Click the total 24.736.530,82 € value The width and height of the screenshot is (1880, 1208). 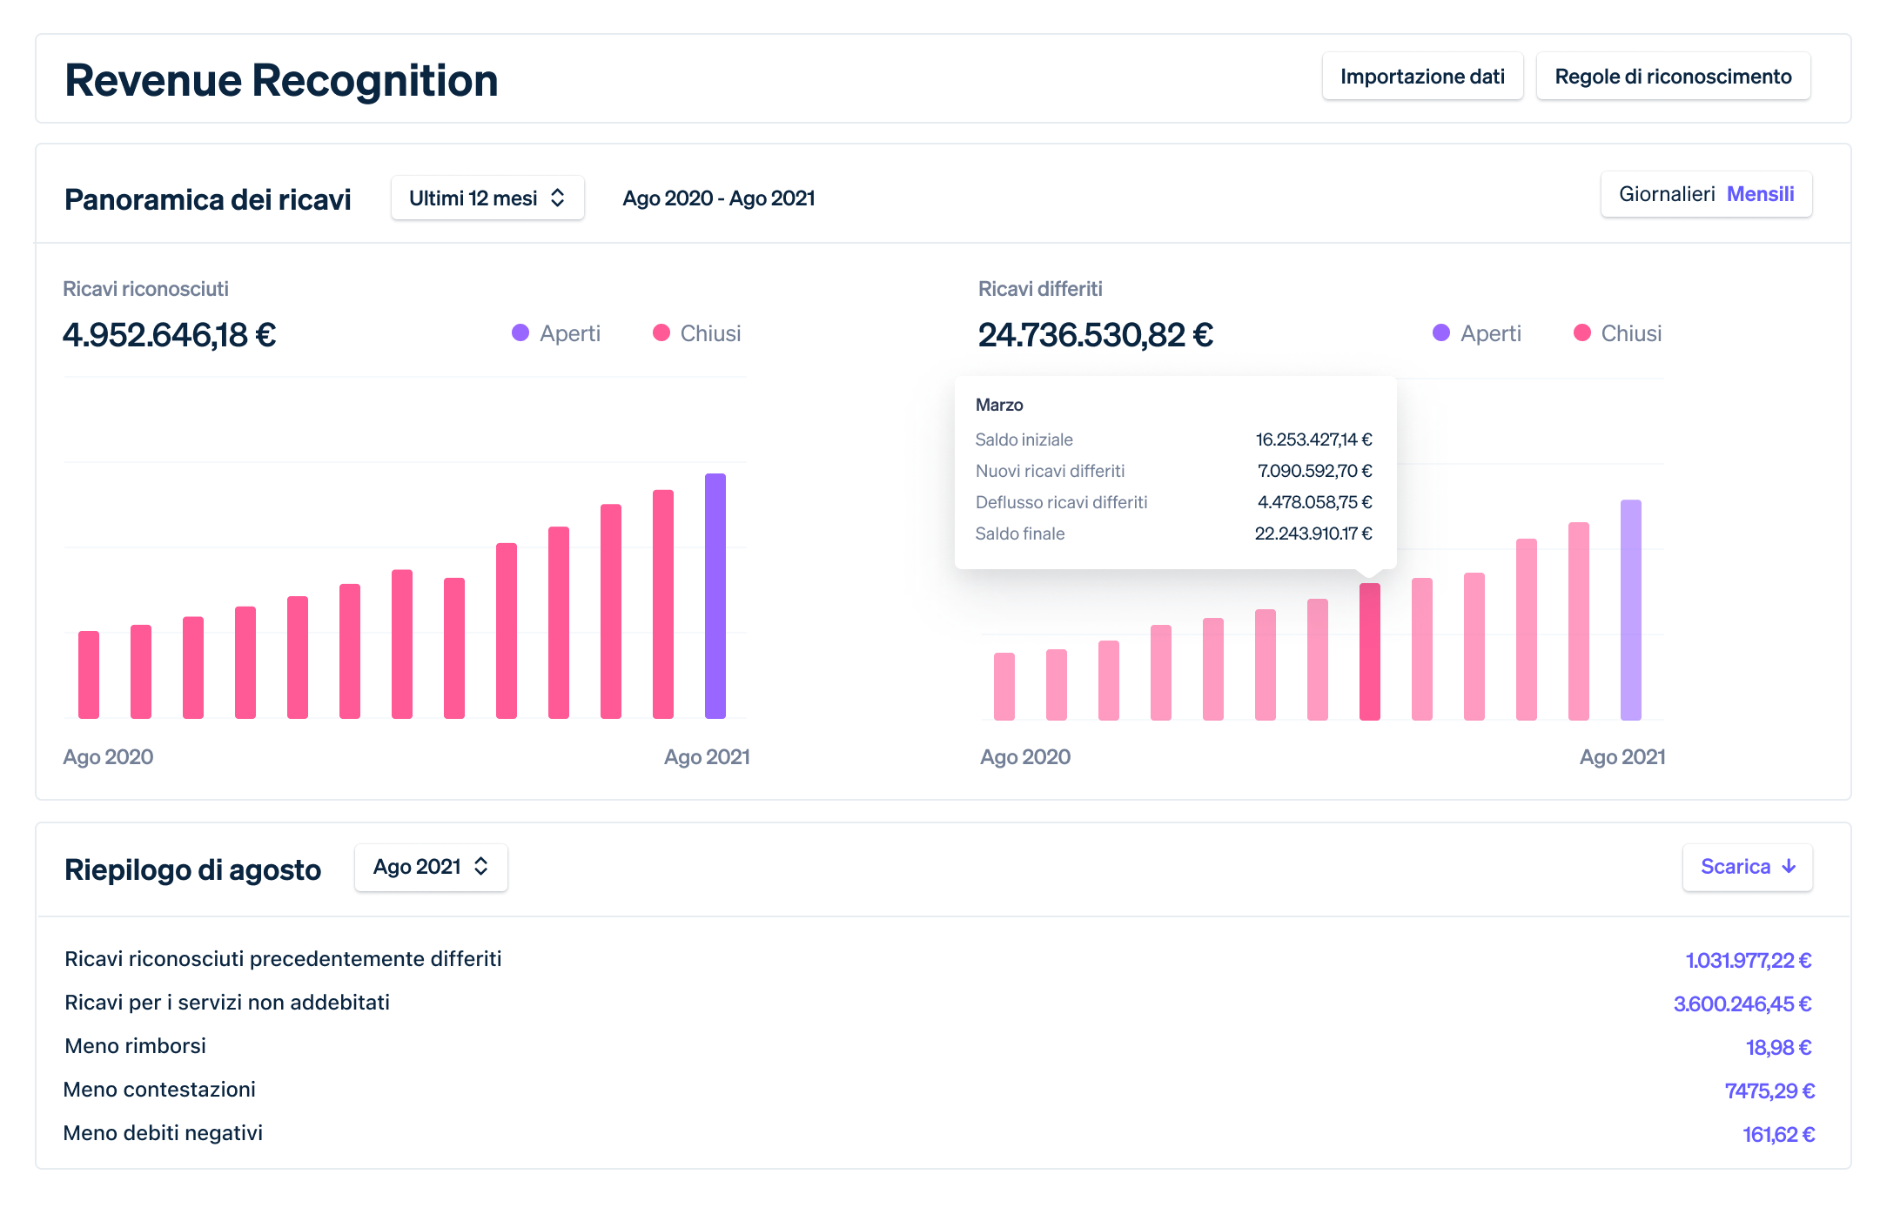(1095, 335)
